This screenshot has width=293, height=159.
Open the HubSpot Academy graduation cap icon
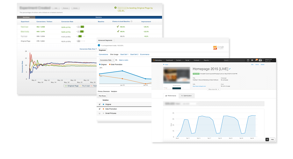click(x=252, y=60)
